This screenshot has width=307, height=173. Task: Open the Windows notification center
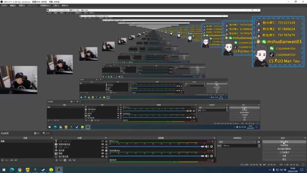click(302, 170)
